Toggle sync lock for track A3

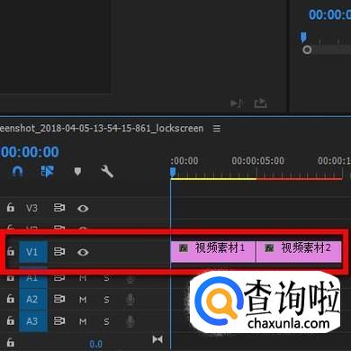[x=59, y=321]
